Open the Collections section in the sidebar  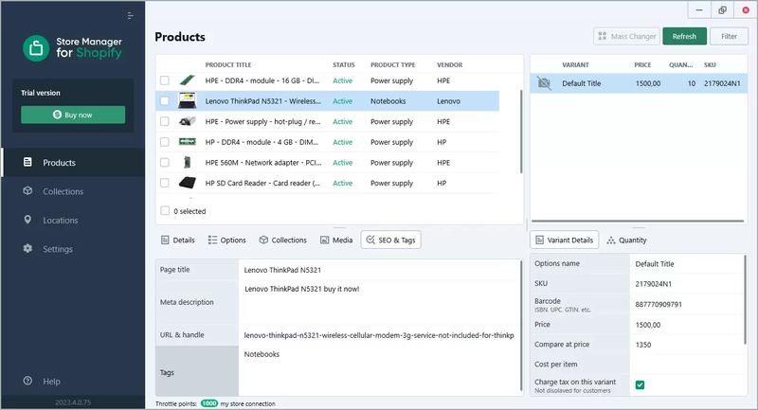coord(73,191)
